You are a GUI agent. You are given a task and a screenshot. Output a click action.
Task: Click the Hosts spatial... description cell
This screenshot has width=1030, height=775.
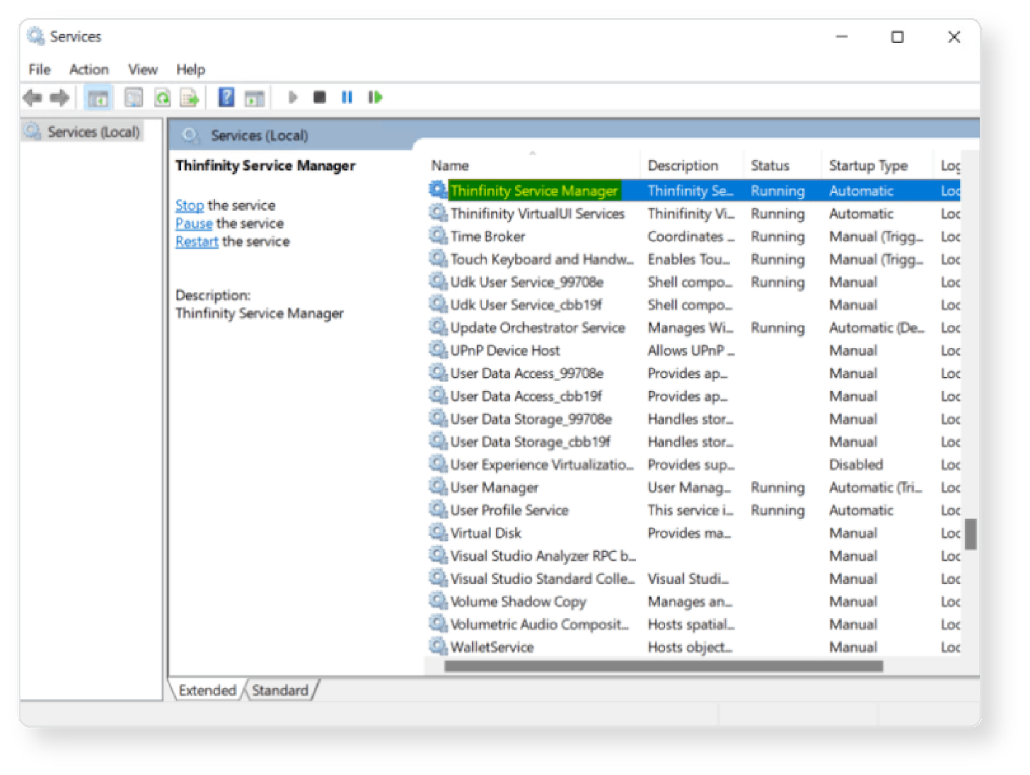click(x=691, y=625)
